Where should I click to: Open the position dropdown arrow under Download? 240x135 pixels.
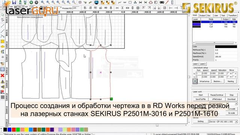(236, 103)
